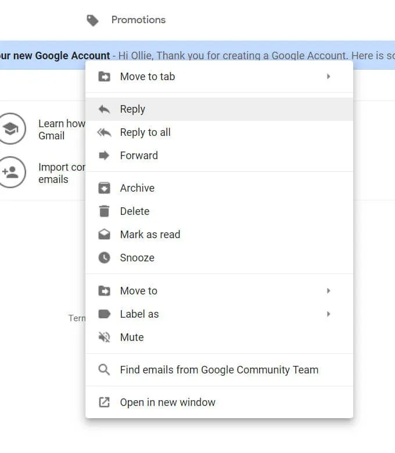Click the Reply to all double-arrow icon
Viewport: 395px width, 453px height.
click(104, 132)
